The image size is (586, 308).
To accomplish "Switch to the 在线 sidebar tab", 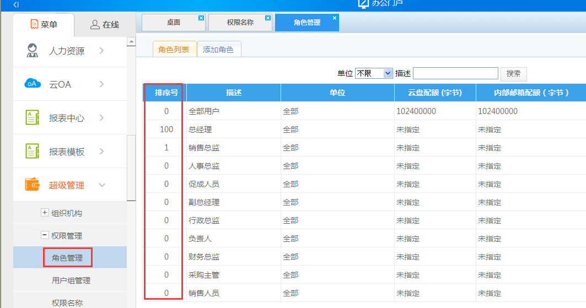I will coord(105,25).
